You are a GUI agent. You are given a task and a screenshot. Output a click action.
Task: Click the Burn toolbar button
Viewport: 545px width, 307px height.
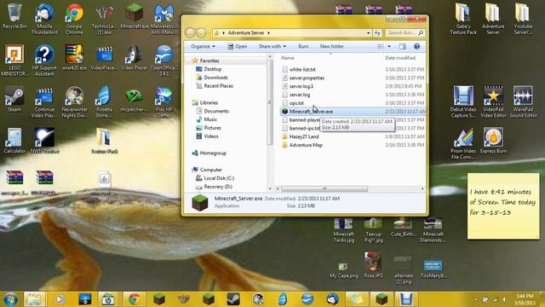303,46
